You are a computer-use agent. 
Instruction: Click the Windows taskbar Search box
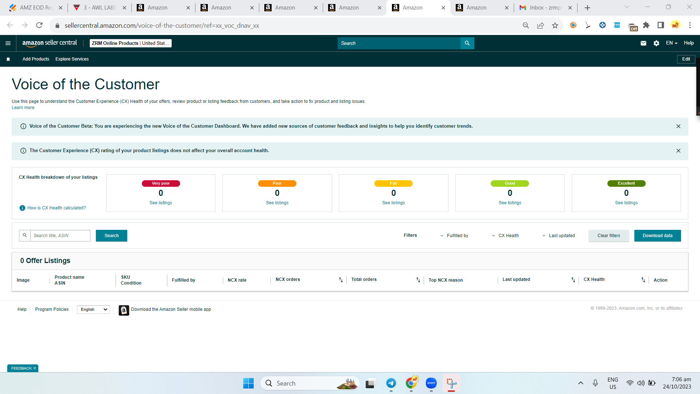tap(310, 383)
